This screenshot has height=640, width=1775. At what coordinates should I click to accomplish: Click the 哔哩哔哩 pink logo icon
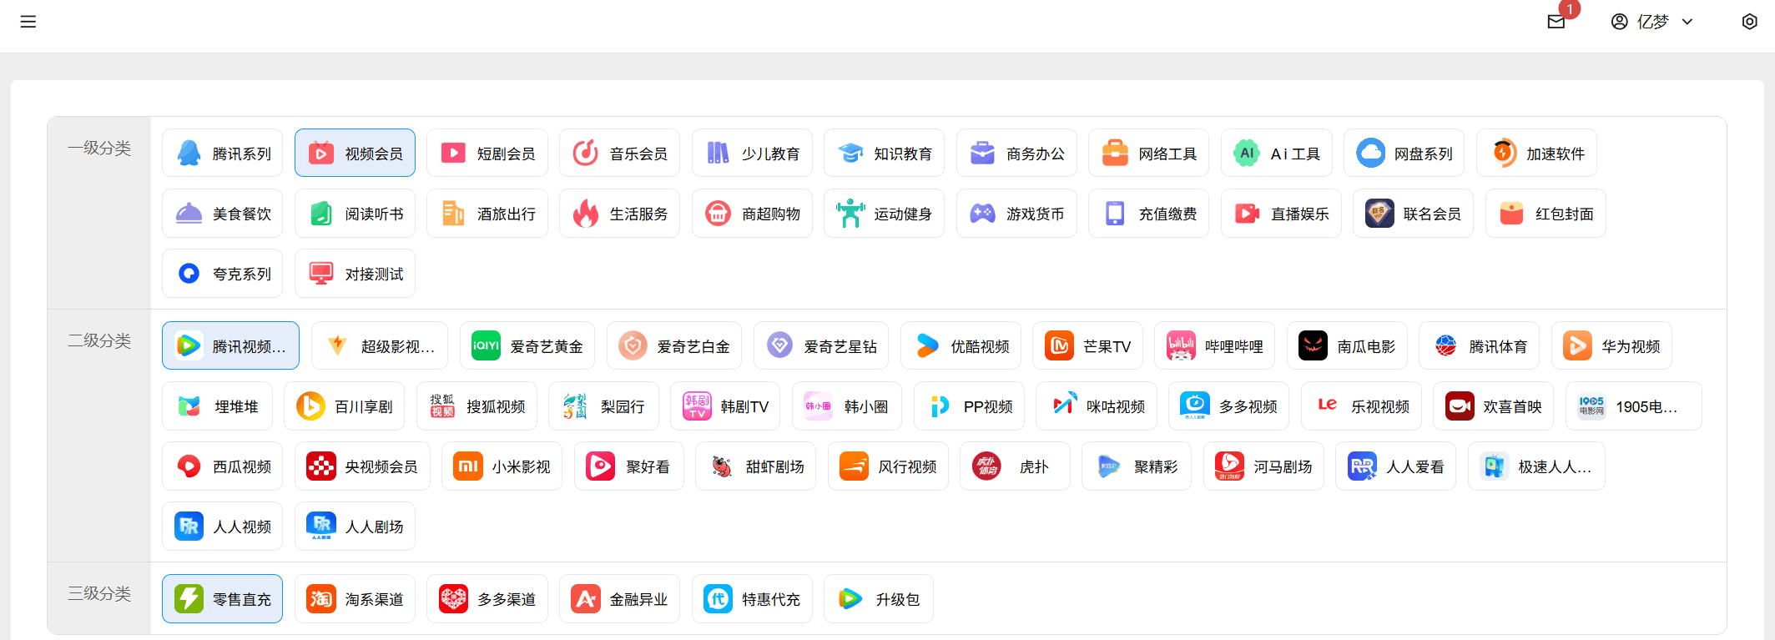pyautogui.click(x=1181, y=345)
